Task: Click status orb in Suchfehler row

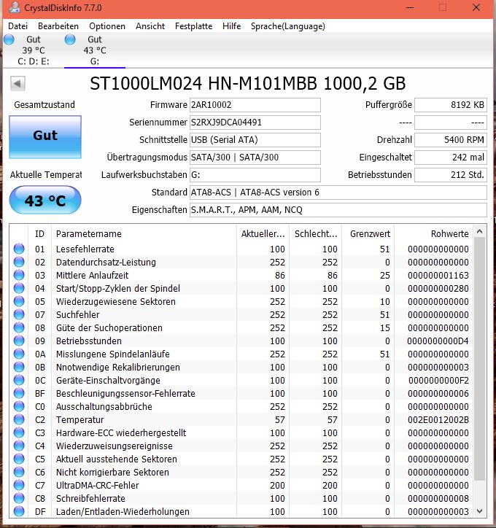Action: pyautogui.click(x=19, y=314)
